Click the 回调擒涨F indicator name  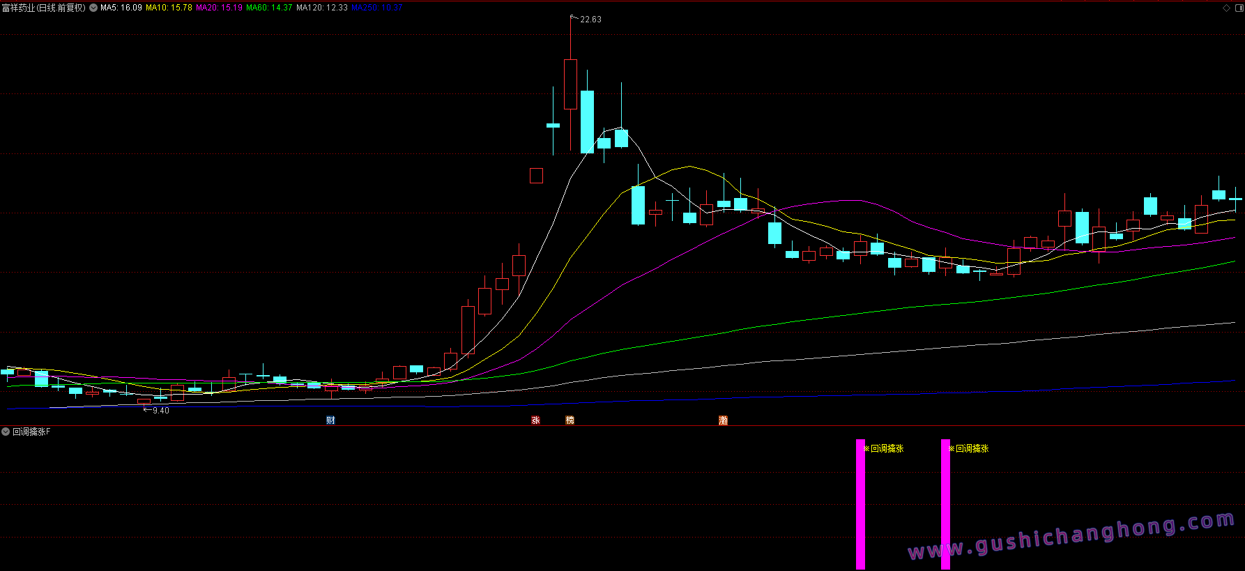tap(31, 432)
